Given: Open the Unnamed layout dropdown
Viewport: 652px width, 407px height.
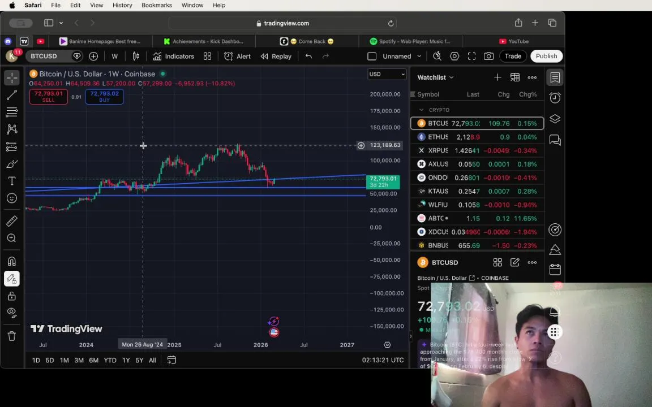Looking at the screenshot, I should point(402,56).
